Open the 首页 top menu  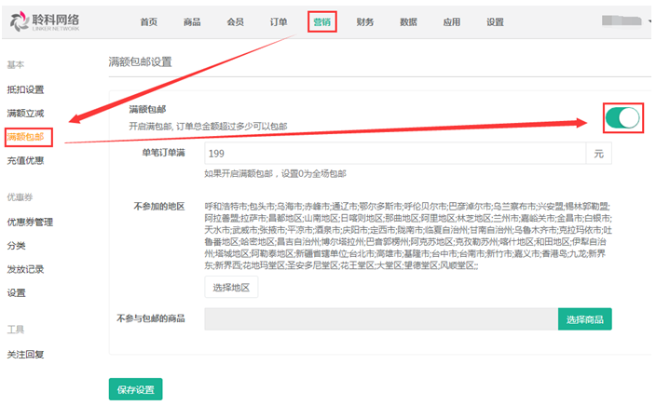point(149,21)
